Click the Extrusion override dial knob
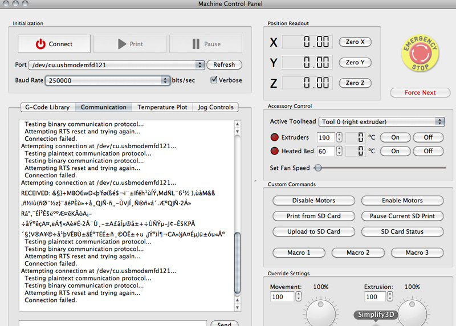This screenshot has width=456, height=326. coord(412,313)
